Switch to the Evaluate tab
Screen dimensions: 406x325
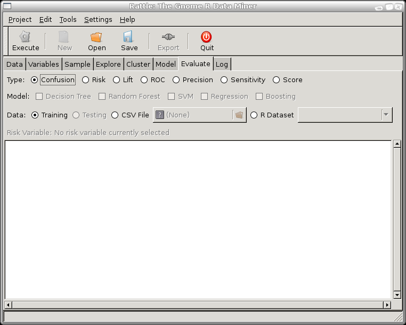[196, 64]
